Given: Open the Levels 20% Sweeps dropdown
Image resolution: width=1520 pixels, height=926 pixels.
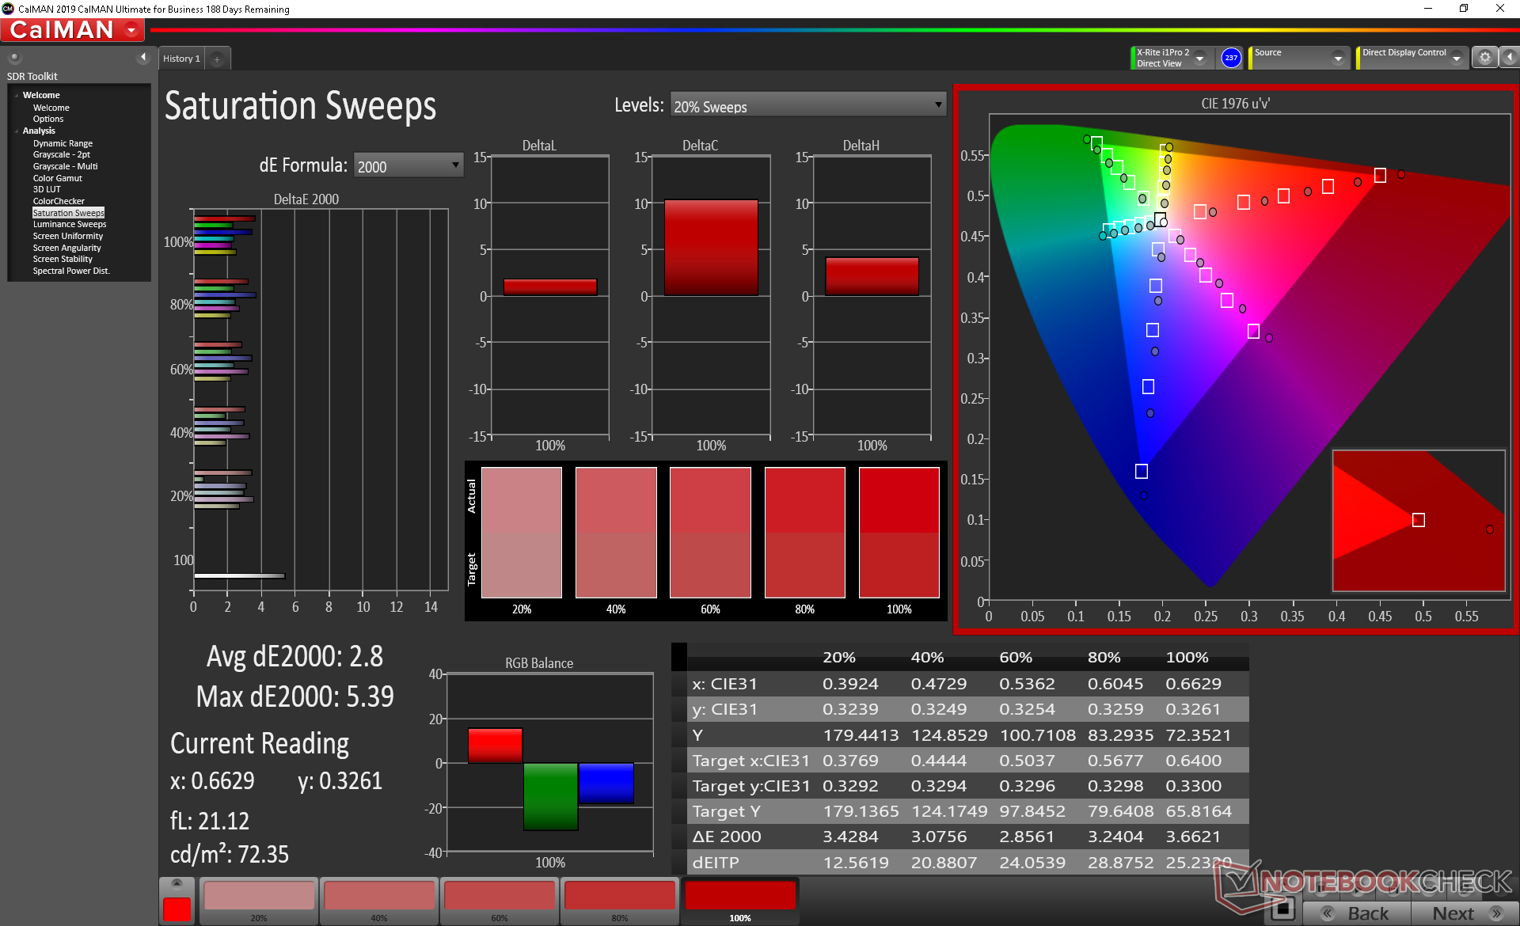Looking at the screenshot, I should pyautogui.click(x=807, y=105).
